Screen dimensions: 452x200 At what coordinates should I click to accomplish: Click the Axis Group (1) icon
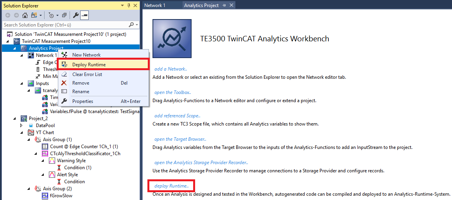[38, 140]
